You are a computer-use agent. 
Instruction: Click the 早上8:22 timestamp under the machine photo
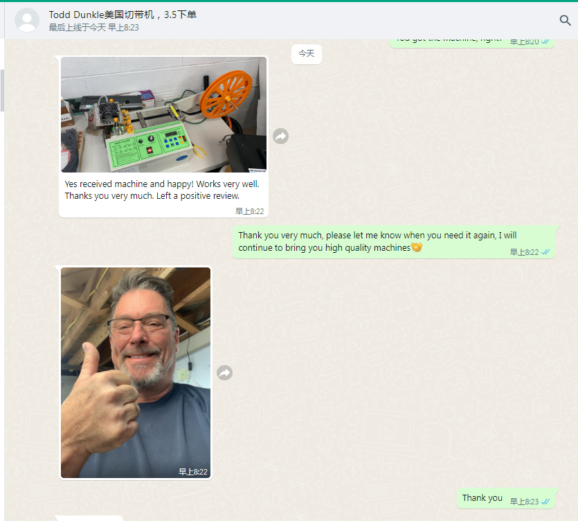pyautogui.click(x=250, y=211)
